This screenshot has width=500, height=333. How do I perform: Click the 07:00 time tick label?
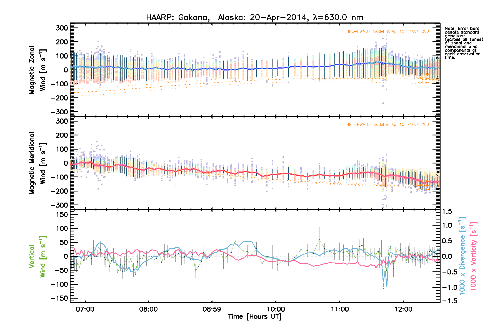pyautogui.click(x=85, y=309)
